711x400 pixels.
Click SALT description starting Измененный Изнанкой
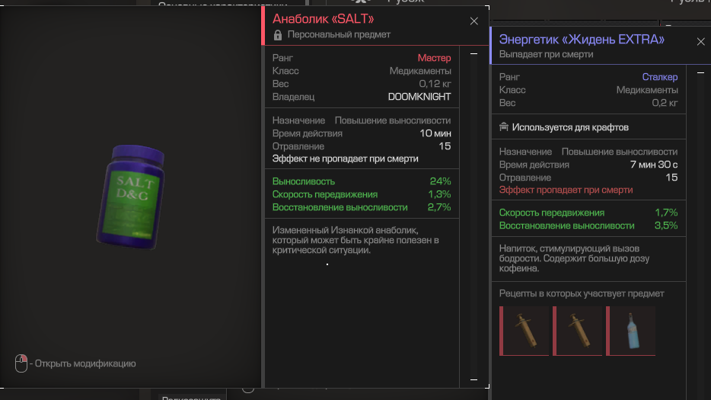pyautogui.click(x=355, y=240)
